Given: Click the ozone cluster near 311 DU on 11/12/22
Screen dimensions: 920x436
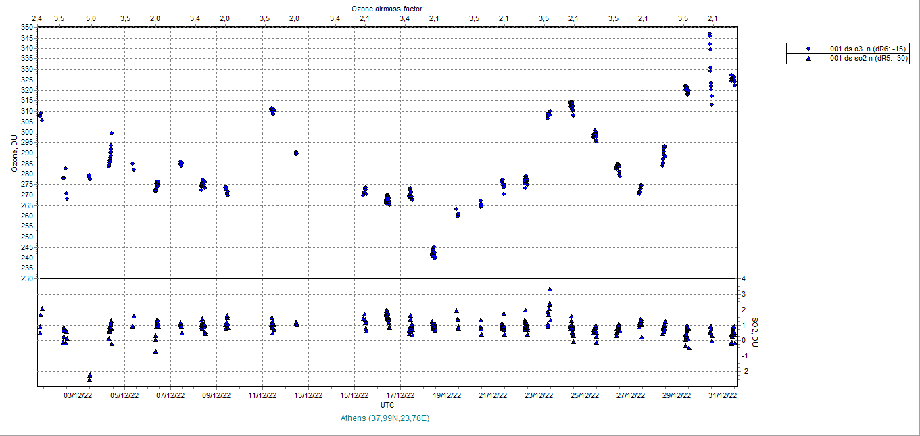Looking at the screenshot, I should [x=272, y=110].
